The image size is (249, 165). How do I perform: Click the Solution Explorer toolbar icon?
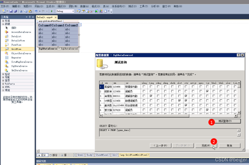click(x=79, y=11)
